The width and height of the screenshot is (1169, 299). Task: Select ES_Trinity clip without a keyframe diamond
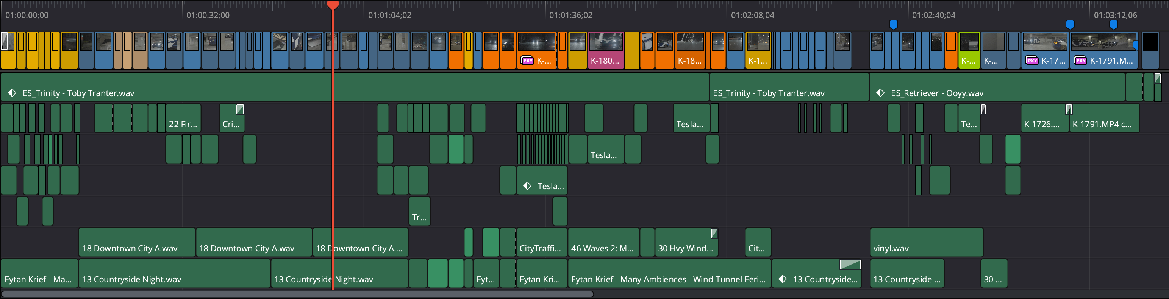pyautogui.click(x=789, y=87)
